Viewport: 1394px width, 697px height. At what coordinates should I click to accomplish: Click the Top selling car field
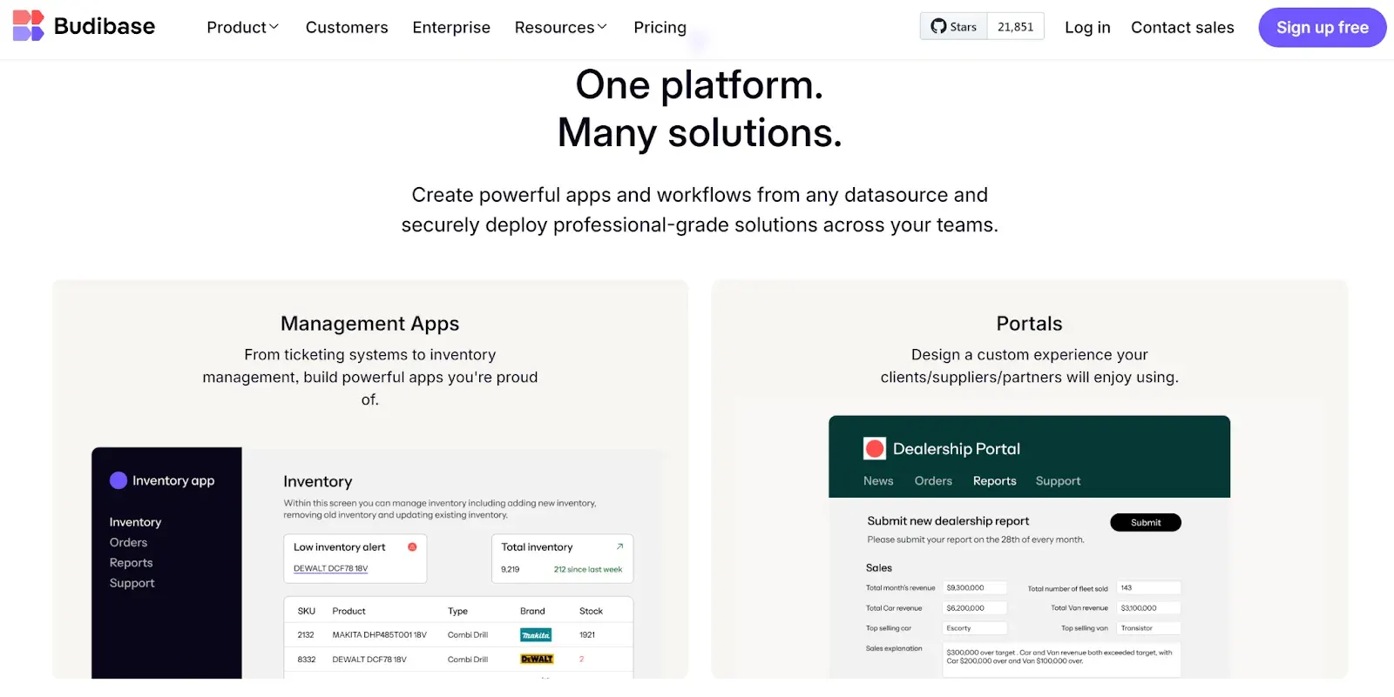[x=975, y=628]
